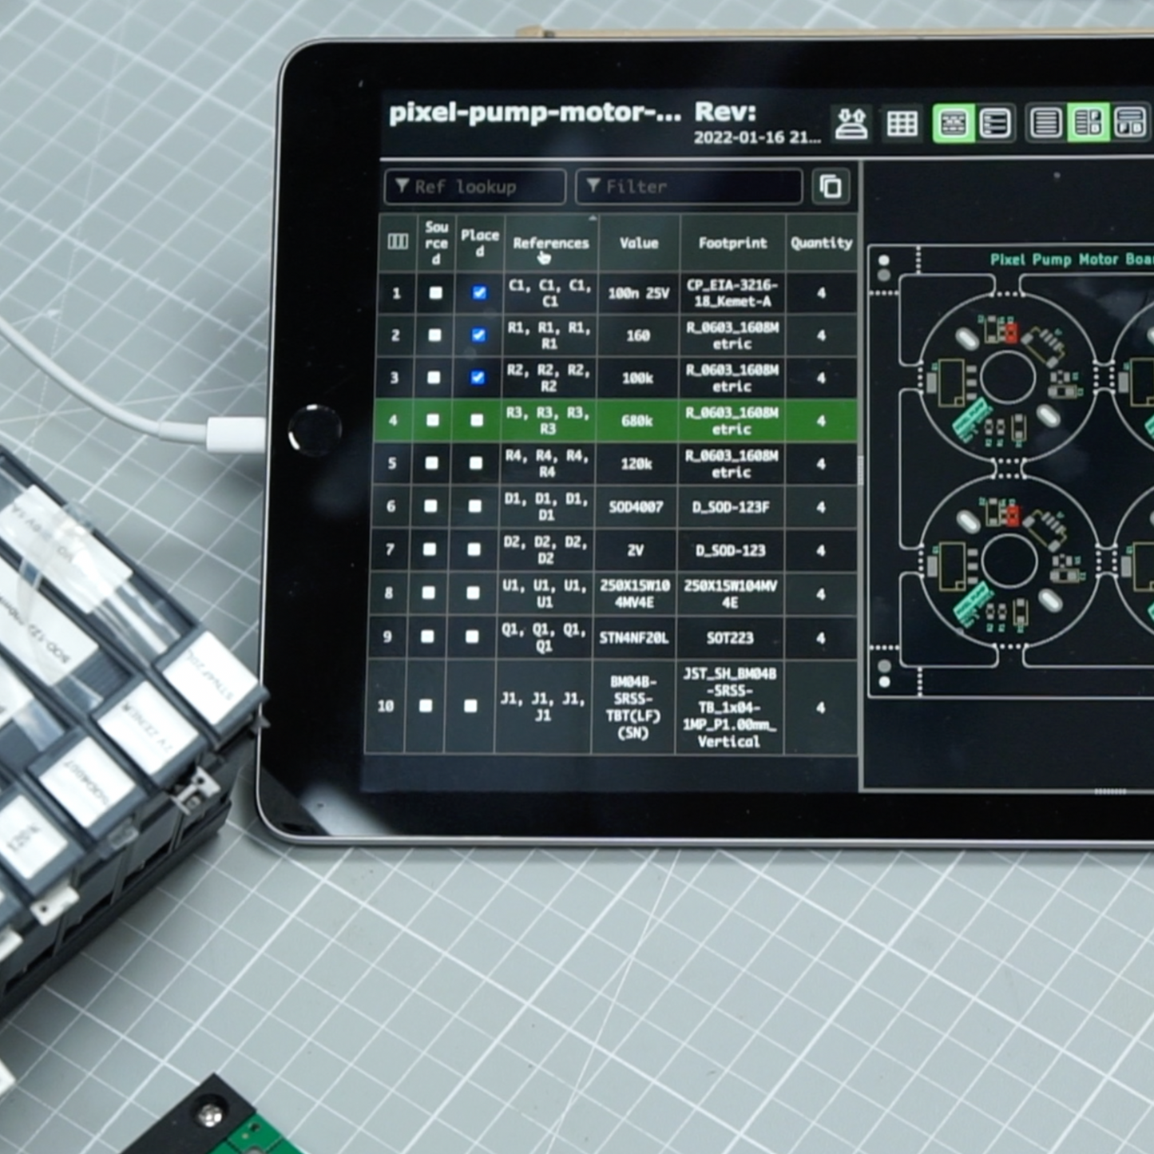Click the Value column header

point(639,243)
